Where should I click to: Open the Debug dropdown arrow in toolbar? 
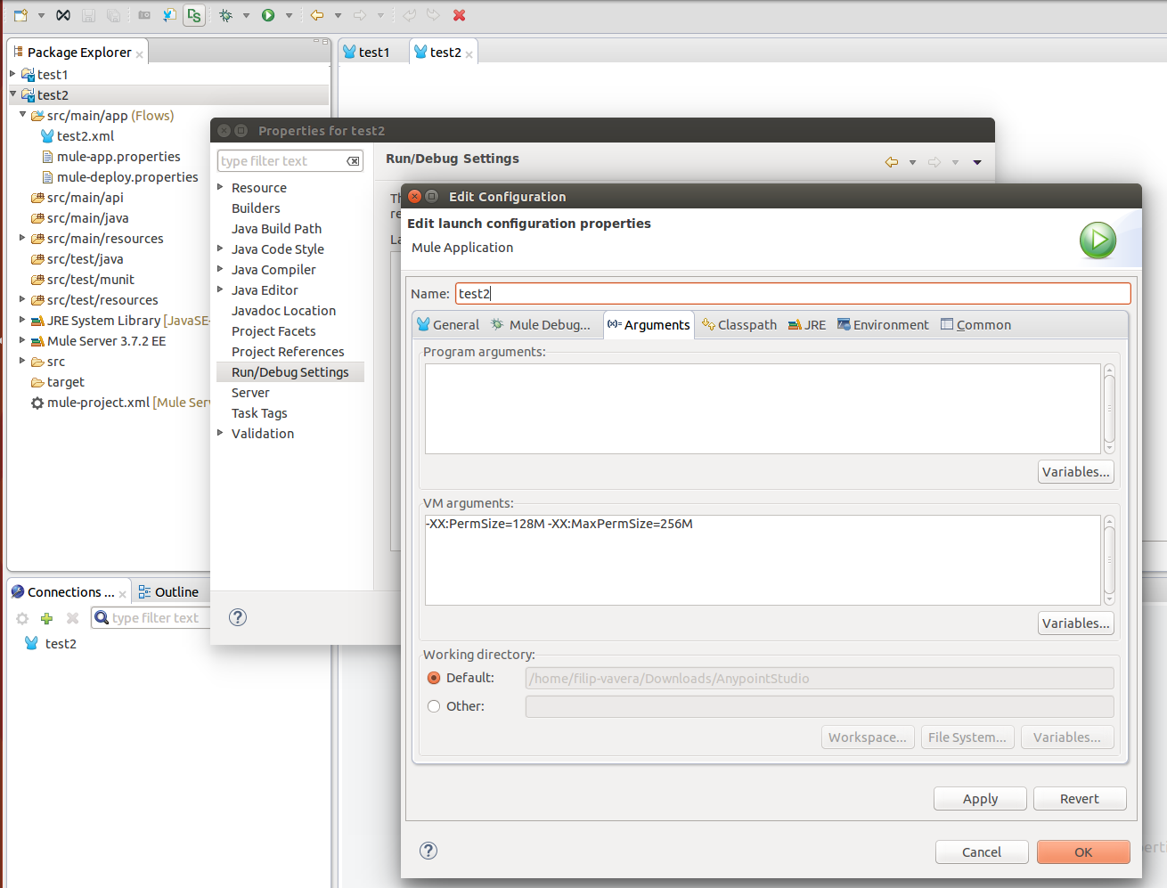[x=247, y=15]
